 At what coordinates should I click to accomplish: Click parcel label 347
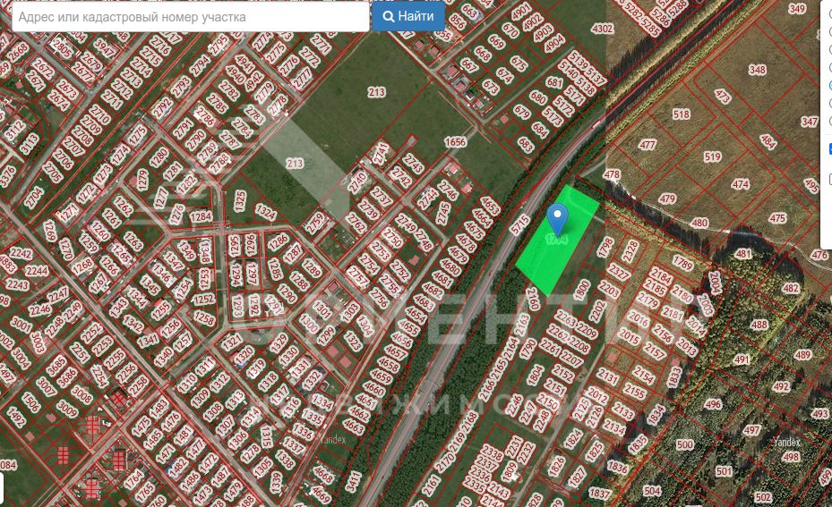point(810,122)
